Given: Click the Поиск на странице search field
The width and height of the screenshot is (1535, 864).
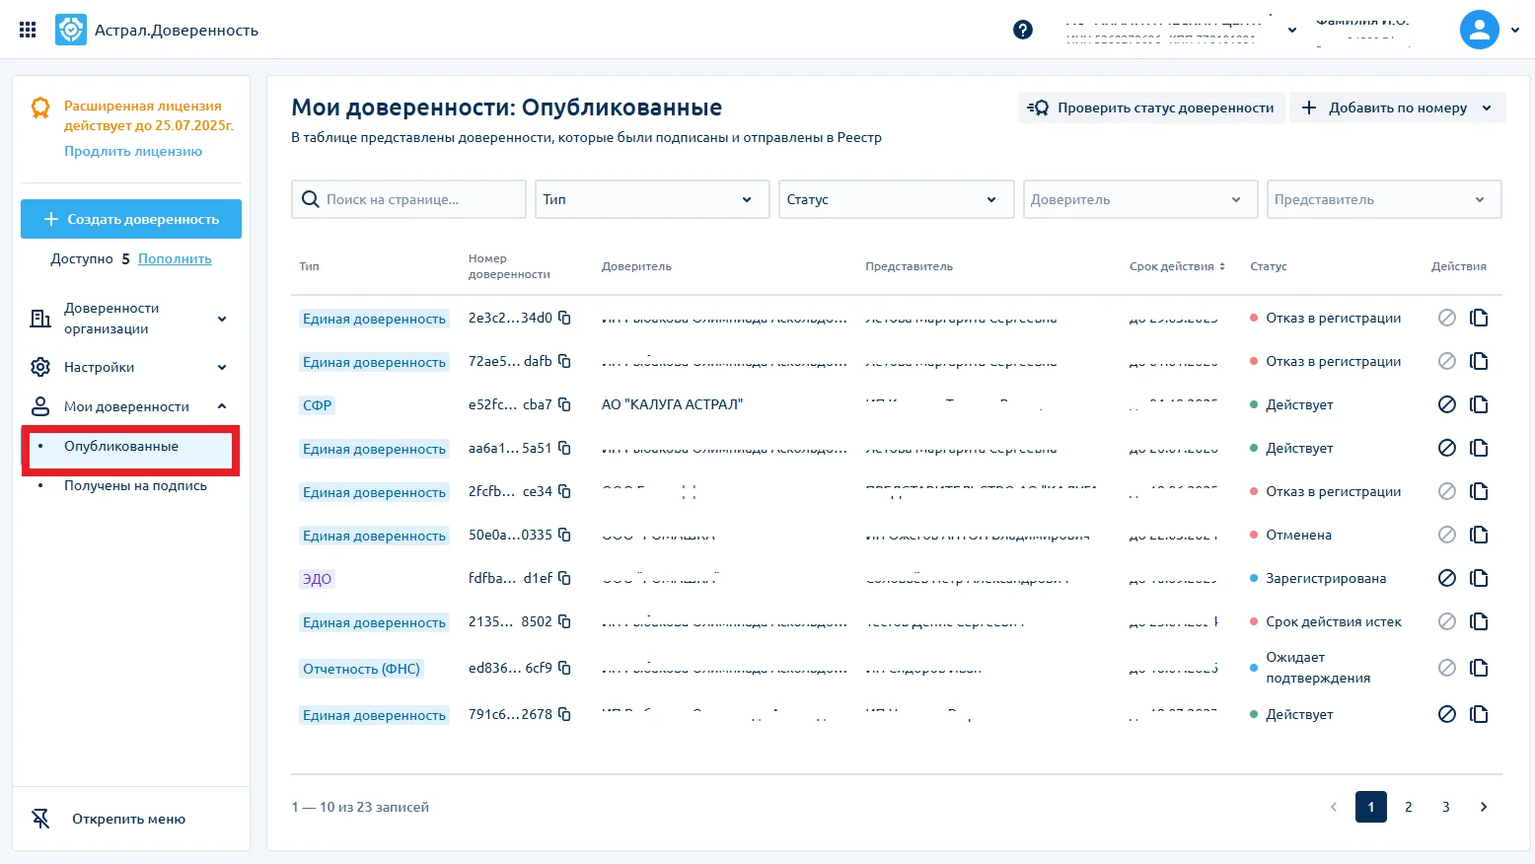Looking at the screenshot, I should [408, 199].
